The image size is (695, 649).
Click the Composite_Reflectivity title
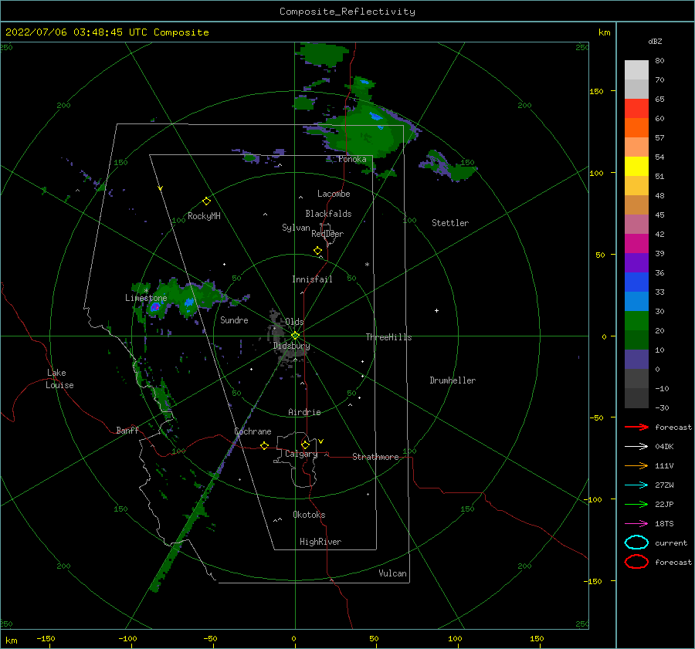pos(347,12)
